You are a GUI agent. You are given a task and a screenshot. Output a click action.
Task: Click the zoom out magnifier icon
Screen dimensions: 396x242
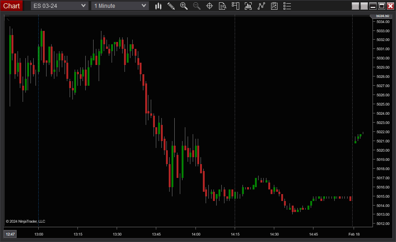[x=197, y=6]
